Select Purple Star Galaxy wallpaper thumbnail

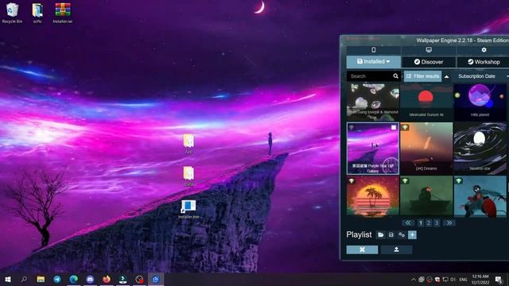[373, 149]
